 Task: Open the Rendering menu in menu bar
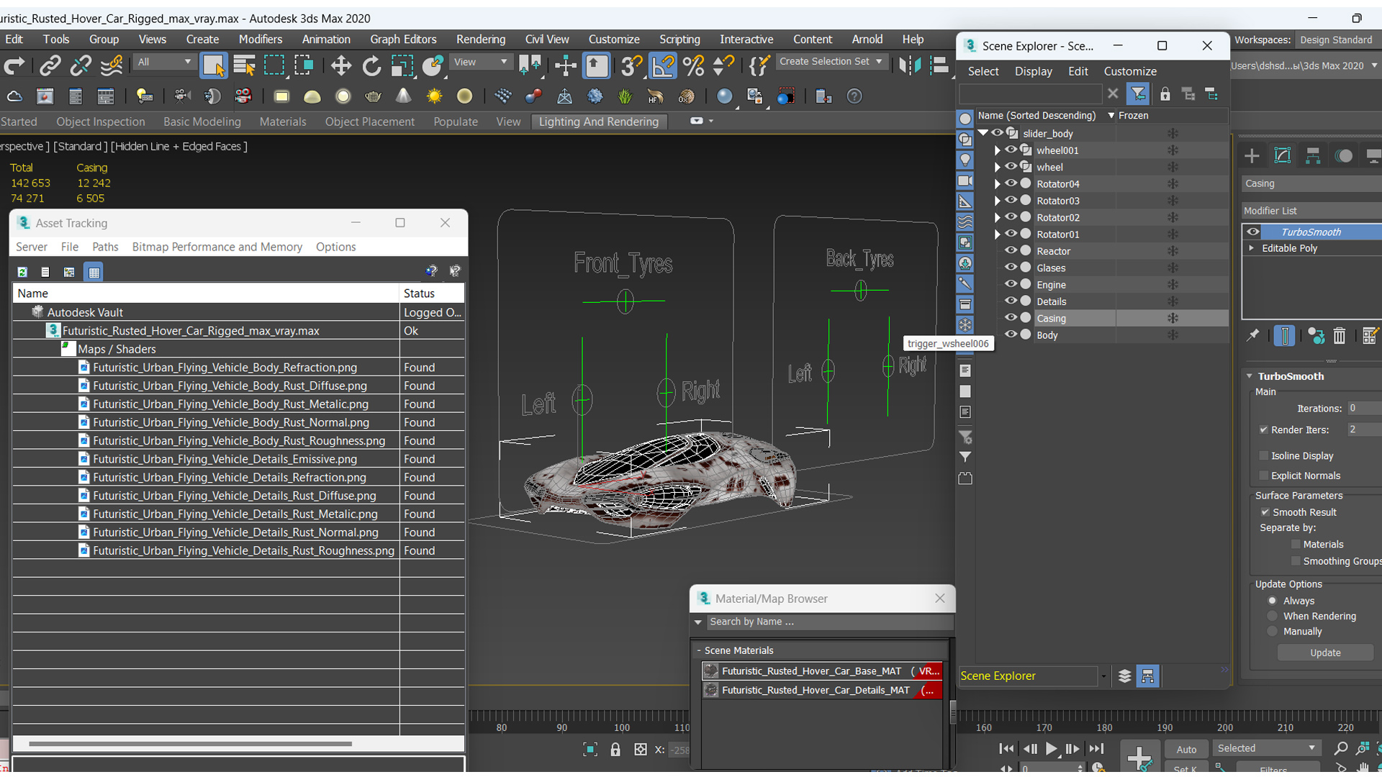[x=480, y=39]
